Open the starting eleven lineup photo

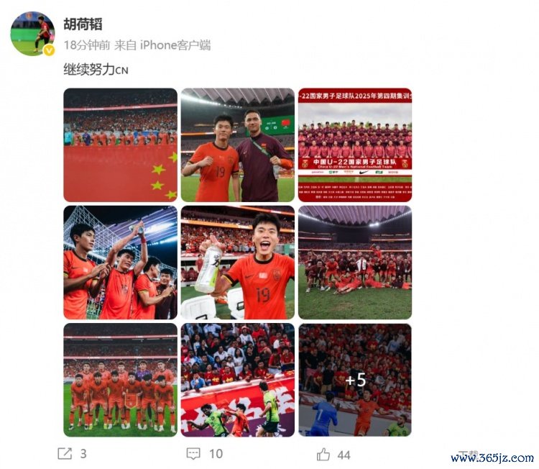120,380
